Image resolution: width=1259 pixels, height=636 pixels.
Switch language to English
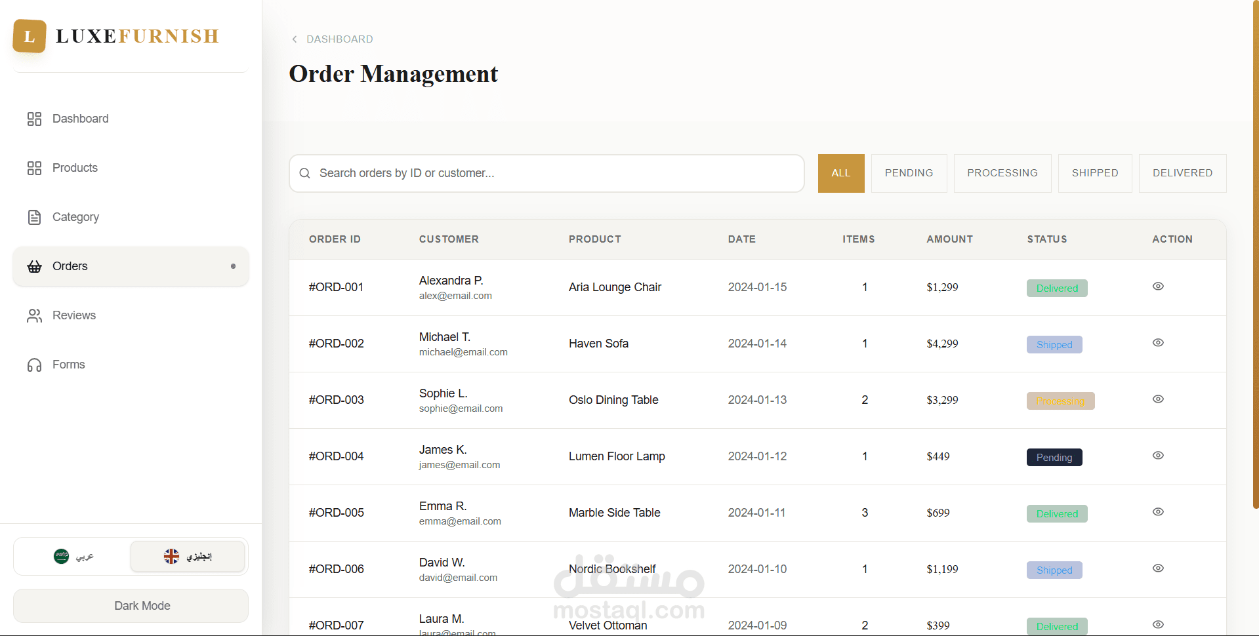(188, 556)
